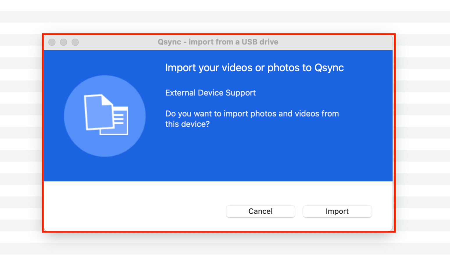450x265 pixels.
Task: Click the empty title bar right of the title
Action: 334,42
